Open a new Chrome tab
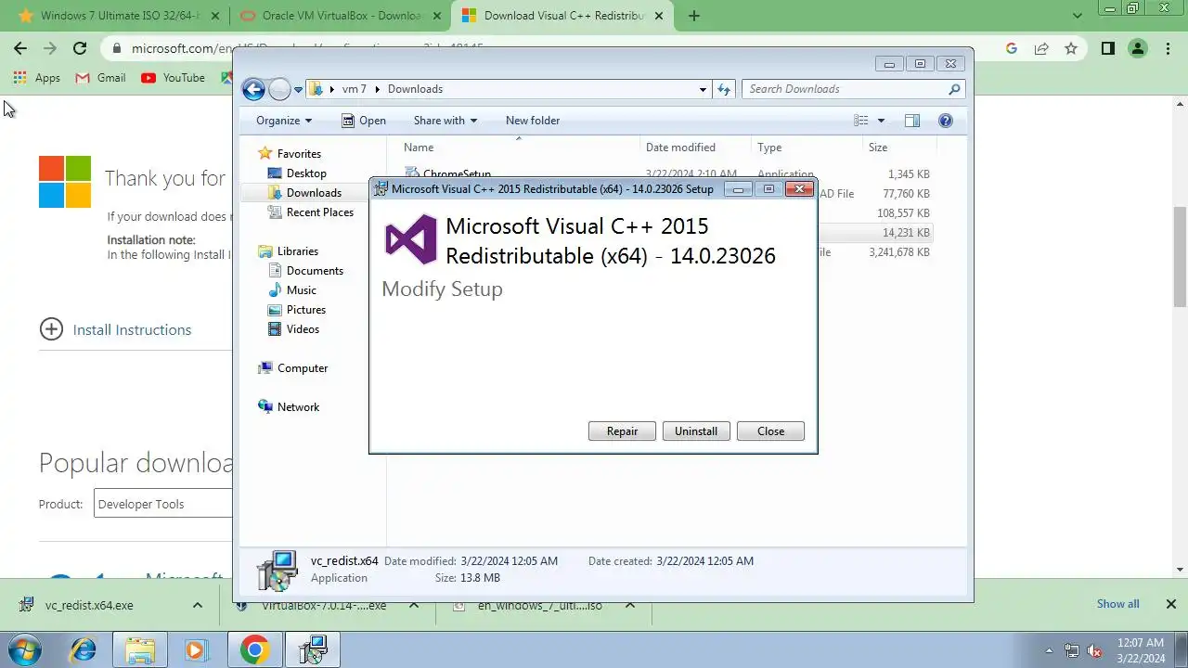1188x668 pixels. [x=693, y=16]
